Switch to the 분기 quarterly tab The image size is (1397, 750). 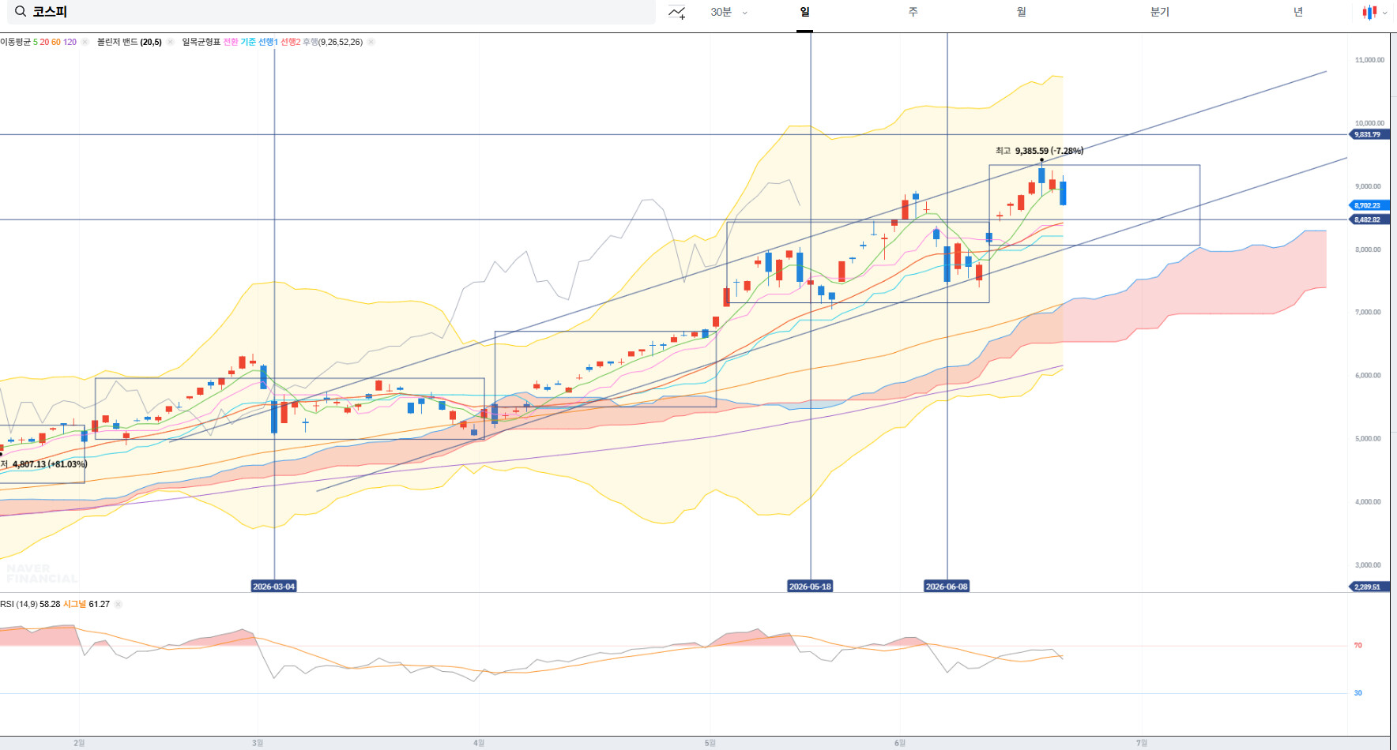pos(1159,12)
